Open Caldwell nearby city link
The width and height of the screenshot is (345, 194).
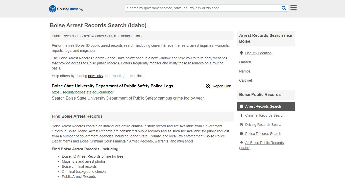(246, 80)
